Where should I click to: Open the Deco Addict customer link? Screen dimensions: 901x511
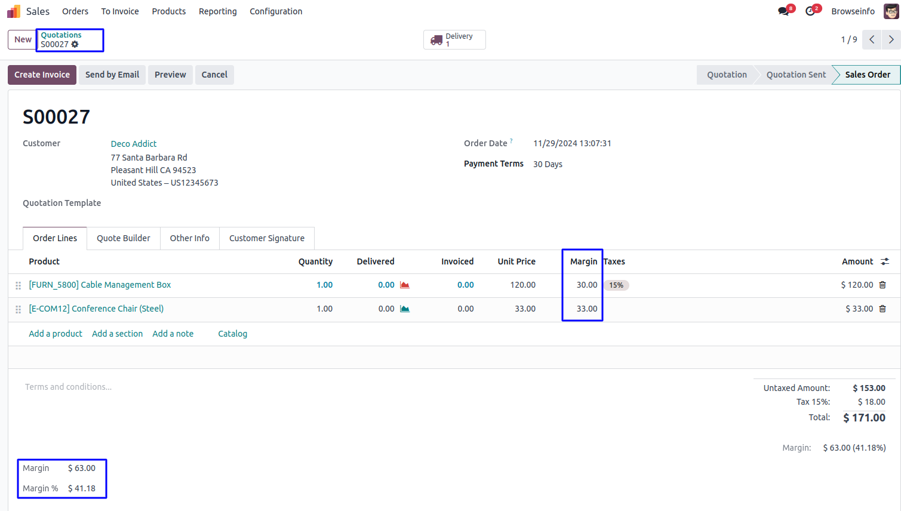pyautogui.click(x=134, y=144)
